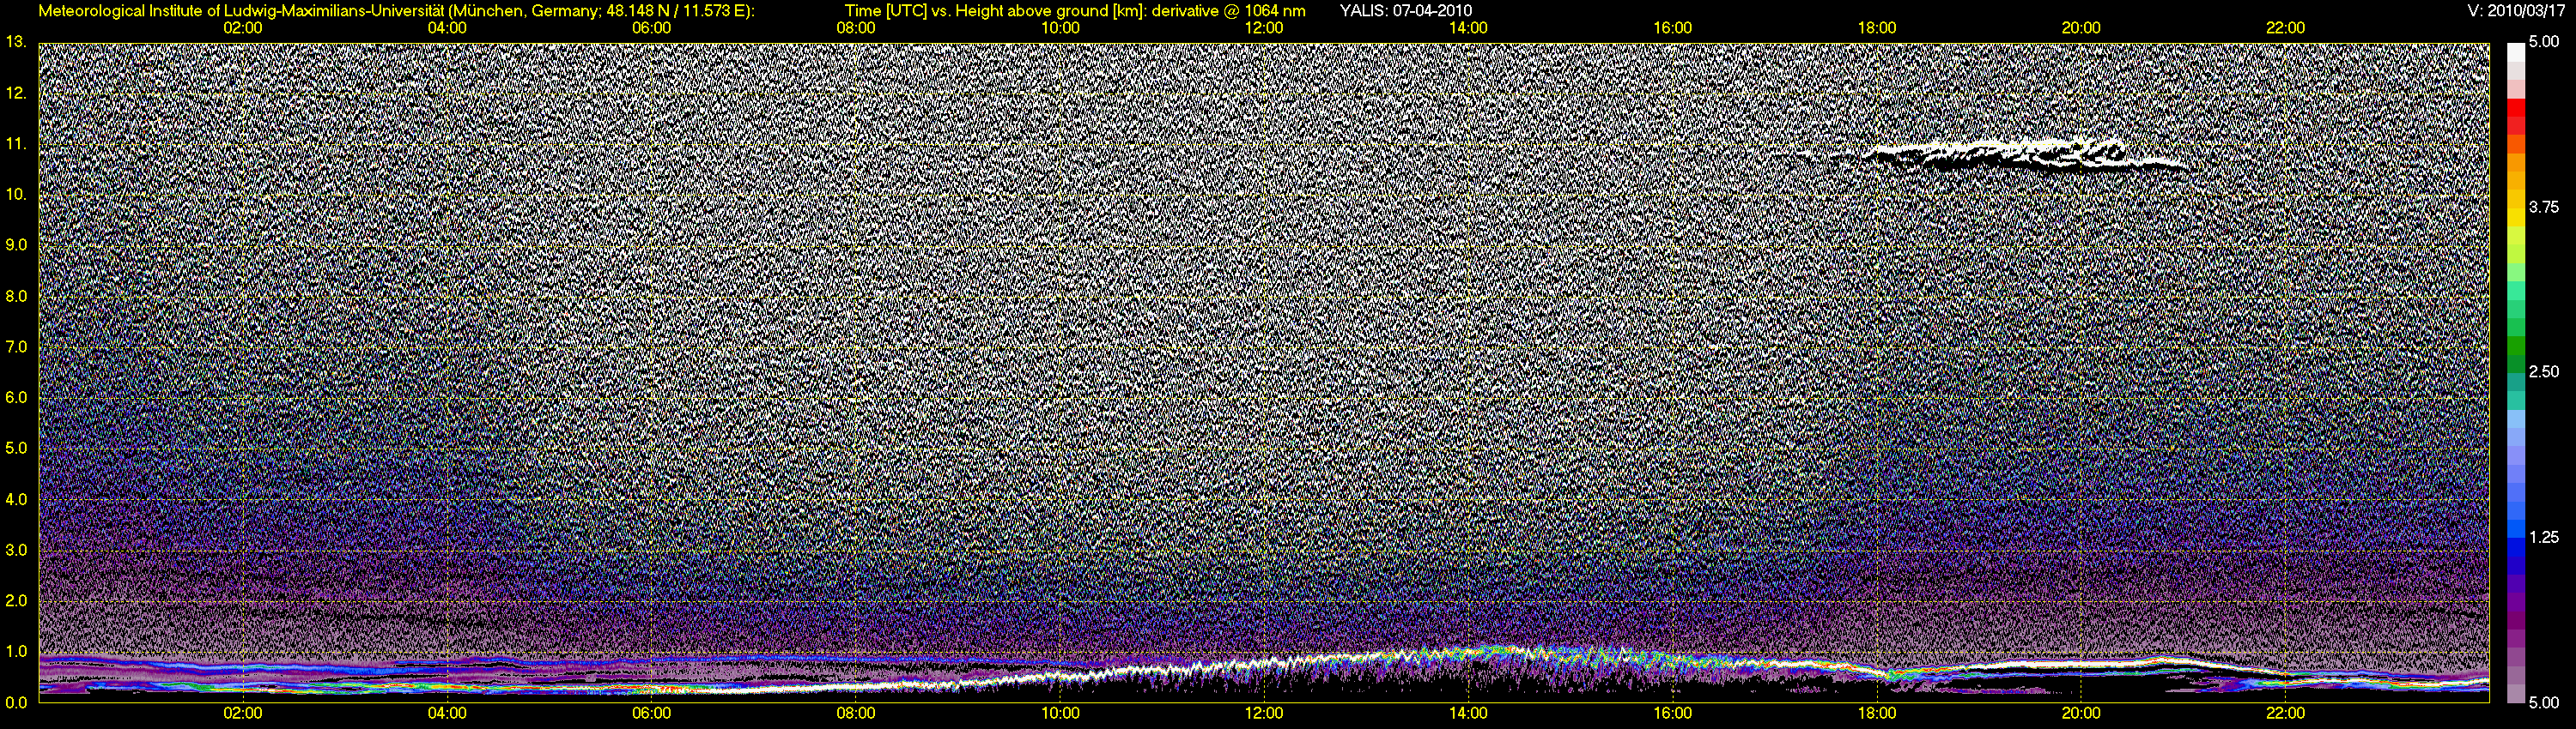Click the yellow segment of the color scale
The height and width of the screenshot is (729, 2576).
(2515, 216)
